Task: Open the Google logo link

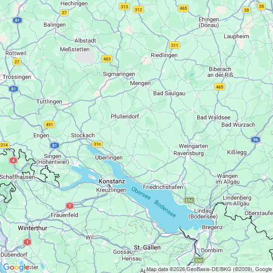Action: pyautogui.click(x=16, y=267)
